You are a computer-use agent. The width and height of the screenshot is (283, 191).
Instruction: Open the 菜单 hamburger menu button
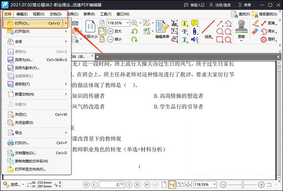coord(245,5)
